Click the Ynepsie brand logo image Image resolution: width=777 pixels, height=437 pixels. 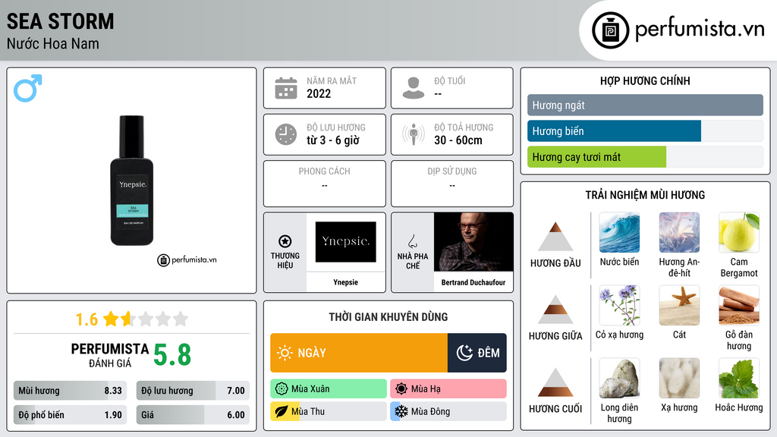pyautogui.click(x=345, y=242)
